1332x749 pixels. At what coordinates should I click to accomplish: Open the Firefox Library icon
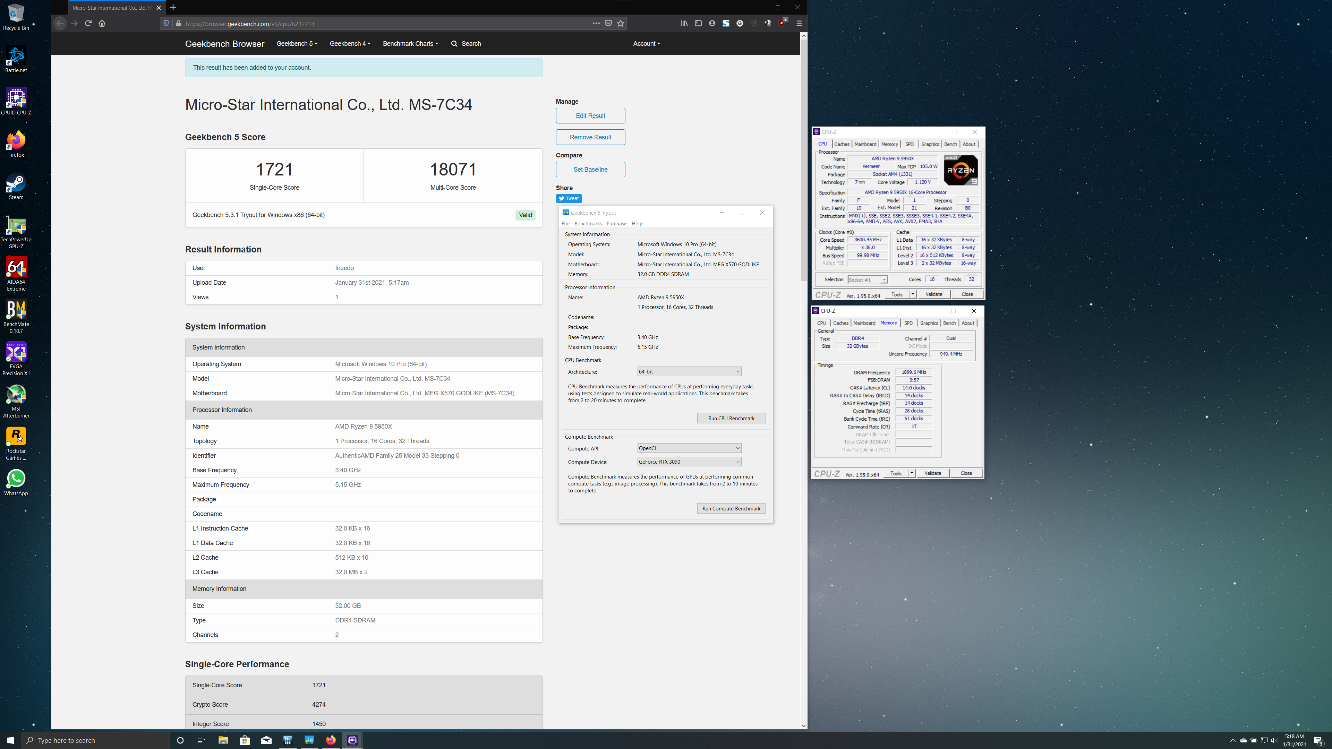click(684, 23)
